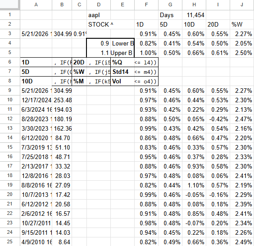The image size is (254, 246).
Task: Select the bold 'Std14' cell
Action: point(122,72)
